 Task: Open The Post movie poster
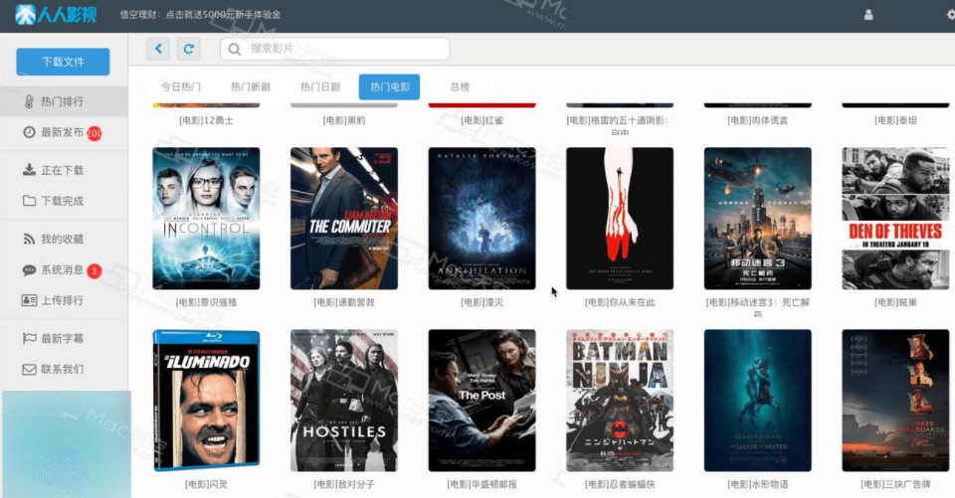pyautogui.click(x=481, y=401)
